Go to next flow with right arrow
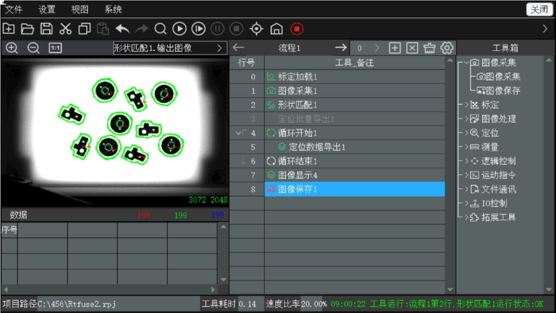 coord(341,48)
